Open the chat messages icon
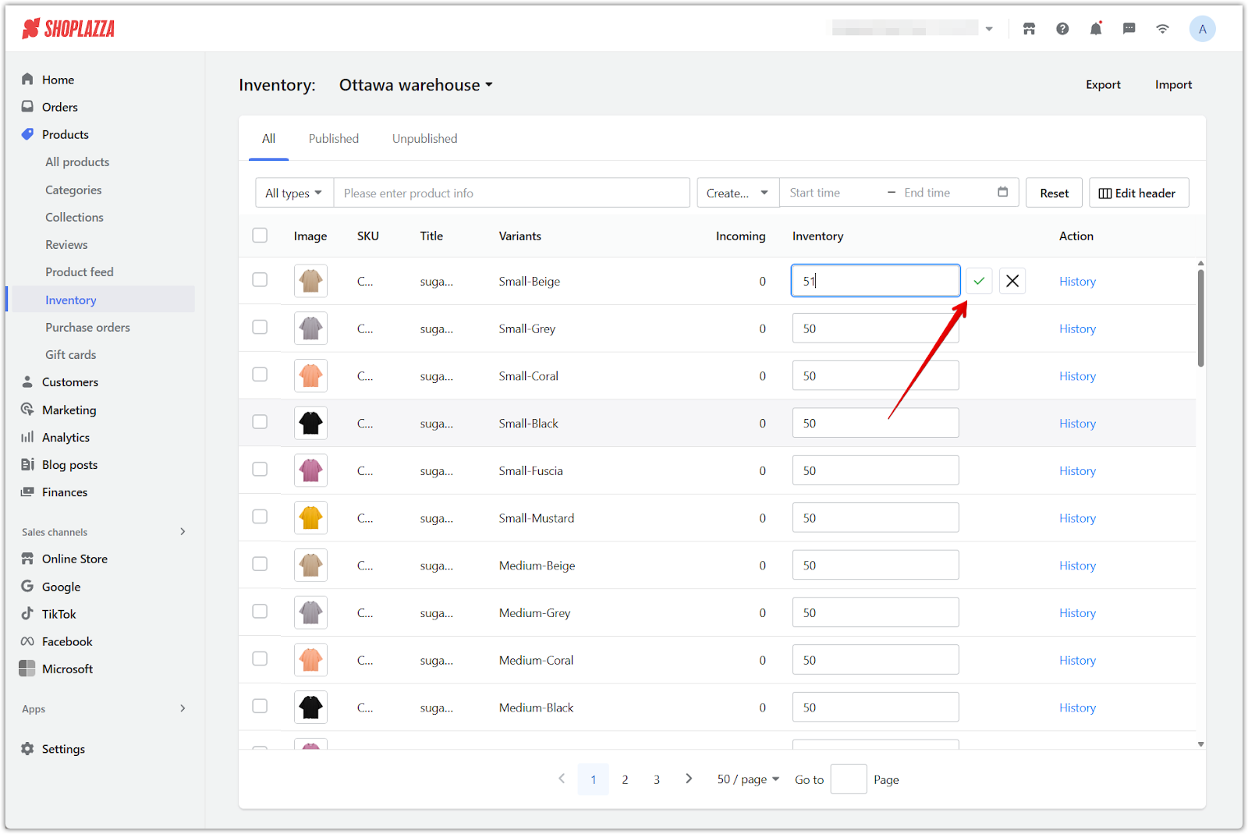The image size is (1248, 834). pyautogui.click(x=1129, y=29)
